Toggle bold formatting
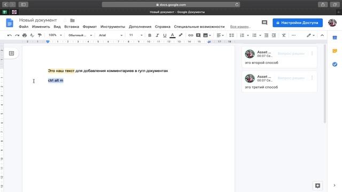 click(x=150, y=35)
